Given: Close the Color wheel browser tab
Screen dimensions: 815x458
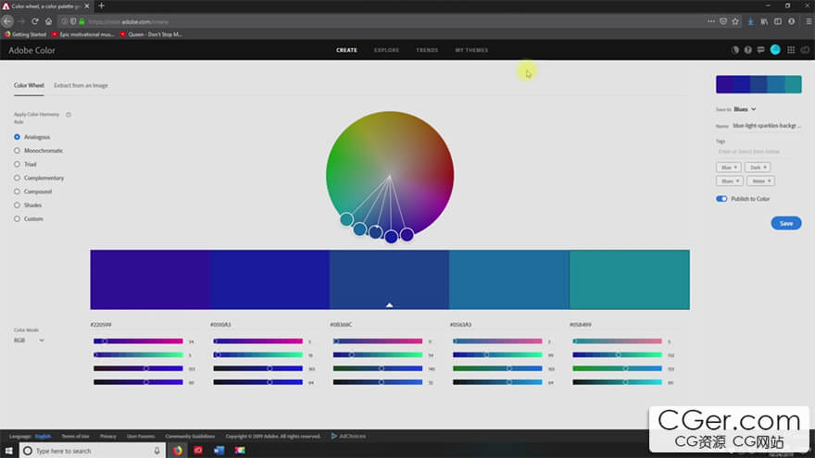Looking at the screenshot, I should coord(87,6).
